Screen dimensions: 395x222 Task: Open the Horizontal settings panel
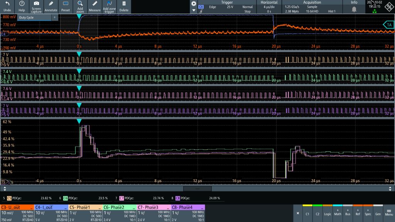(269, 7)
